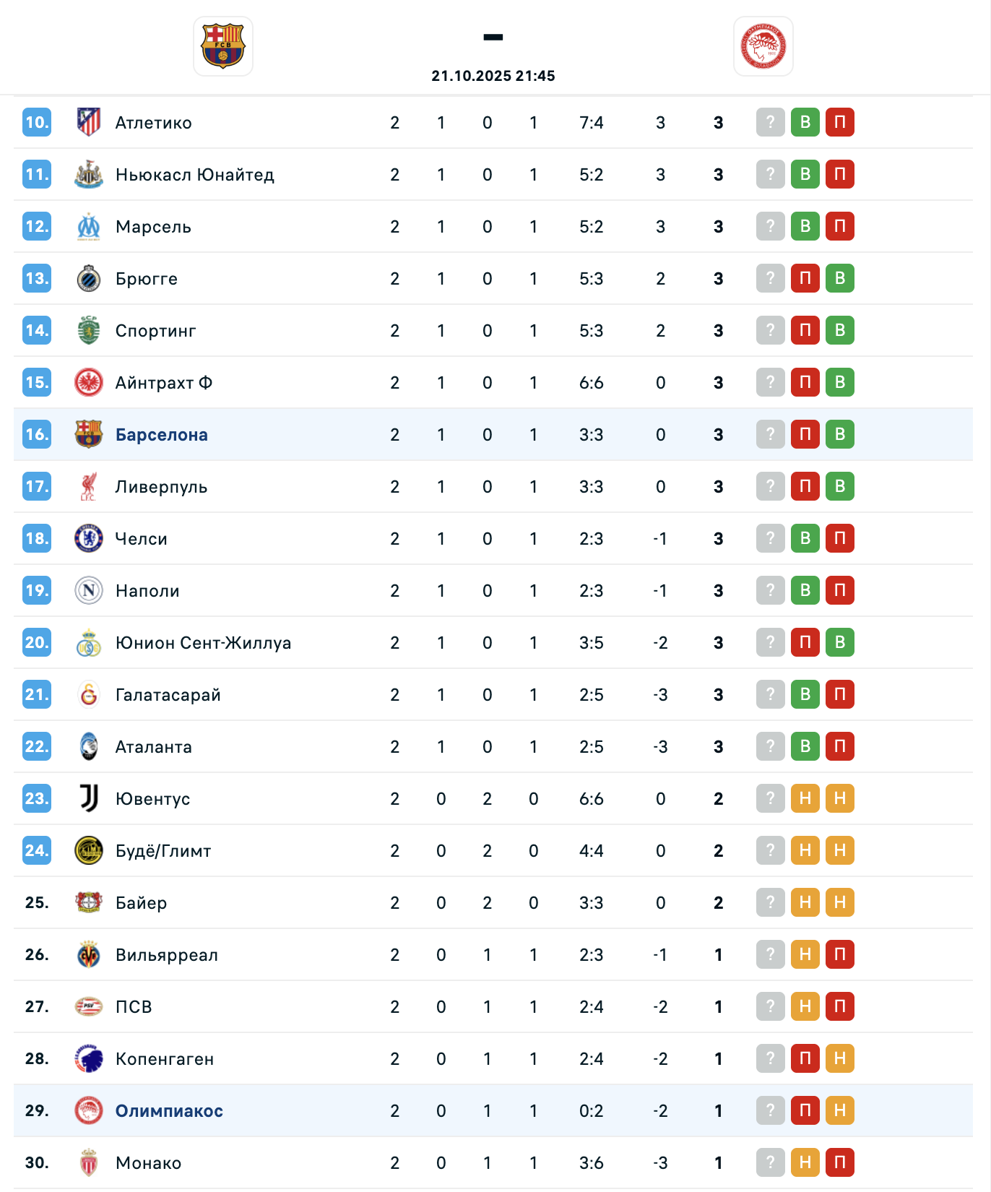
Task: Click the Liverpool crest icon
Action: point(89,486)
